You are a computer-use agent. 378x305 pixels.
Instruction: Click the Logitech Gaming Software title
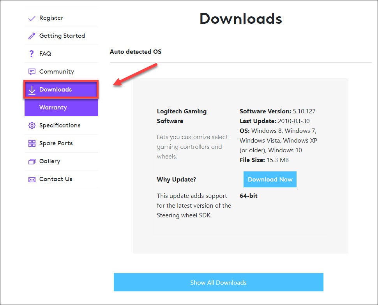[x=182, y=116]
